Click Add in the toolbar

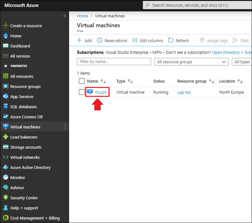coord(85,40)
